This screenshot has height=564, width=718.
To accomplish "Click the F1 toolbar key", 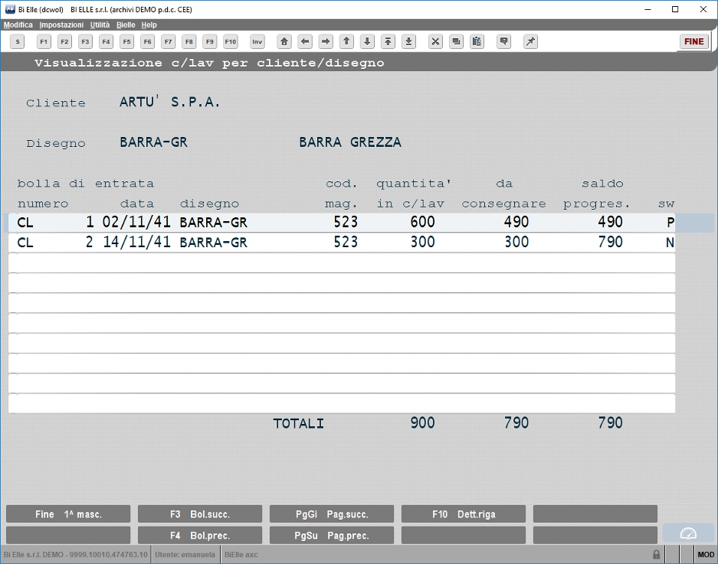I will 44,41.
